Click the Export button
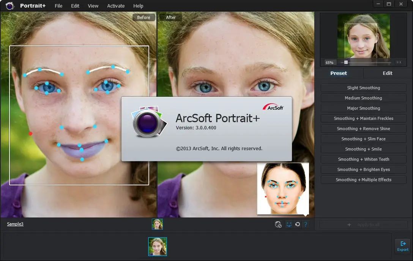This screenshot has width=413, height=261. [x=403, y=246]
